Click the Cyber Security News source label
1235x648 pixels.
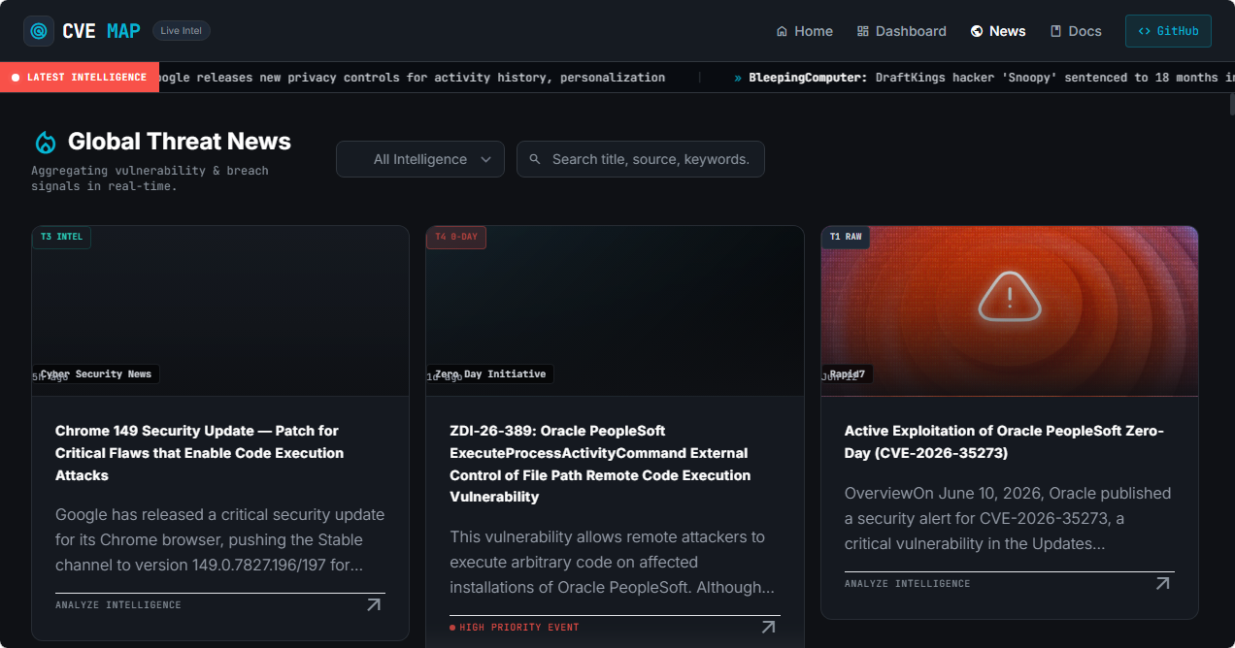(96, 373)
